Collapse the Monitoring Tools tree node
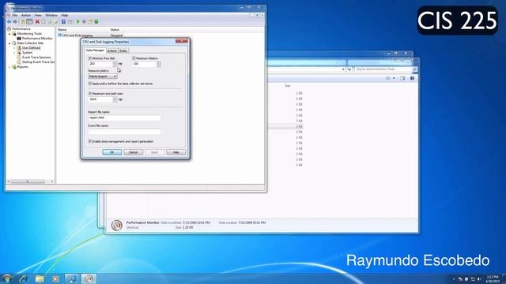Screen dimensions: 506x284 click(9, 33)
